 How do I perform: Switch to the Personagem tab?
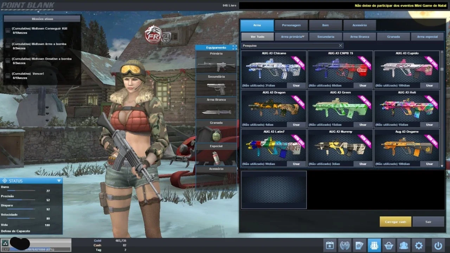click(x=291, y=25)
